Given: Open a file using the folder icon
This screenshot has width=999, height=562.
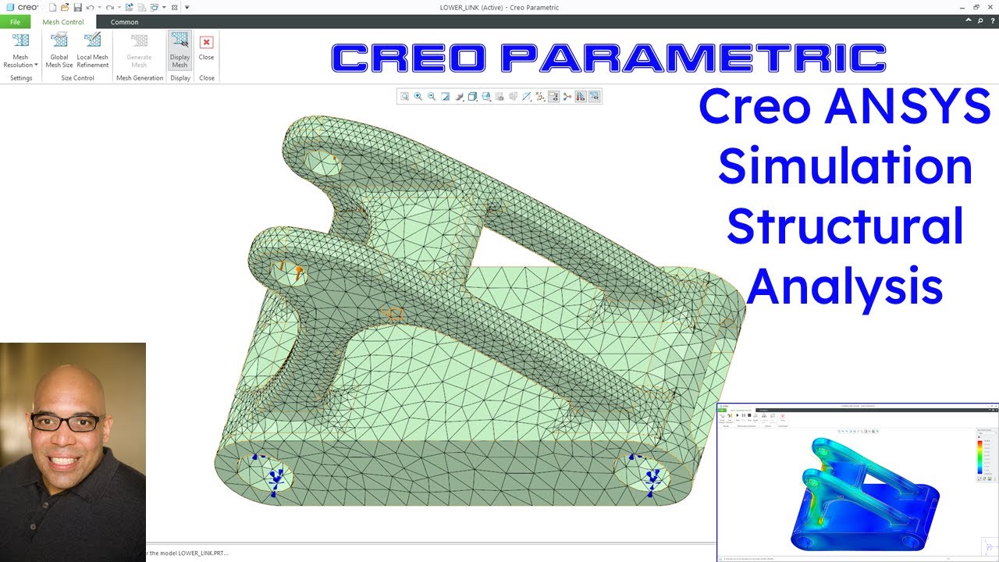Looking at the screenshot, I should pos(65,7).
